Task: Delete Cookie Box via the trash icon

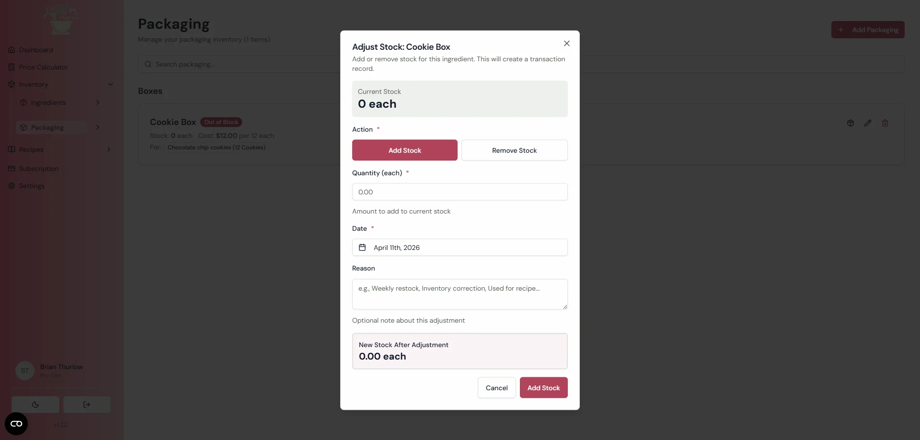Action: coord(885,123)
